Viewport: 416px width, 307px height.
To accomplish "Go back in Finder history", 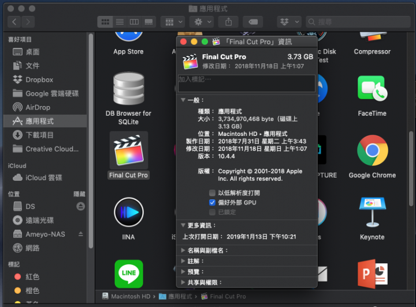I will tap(14, 22).
